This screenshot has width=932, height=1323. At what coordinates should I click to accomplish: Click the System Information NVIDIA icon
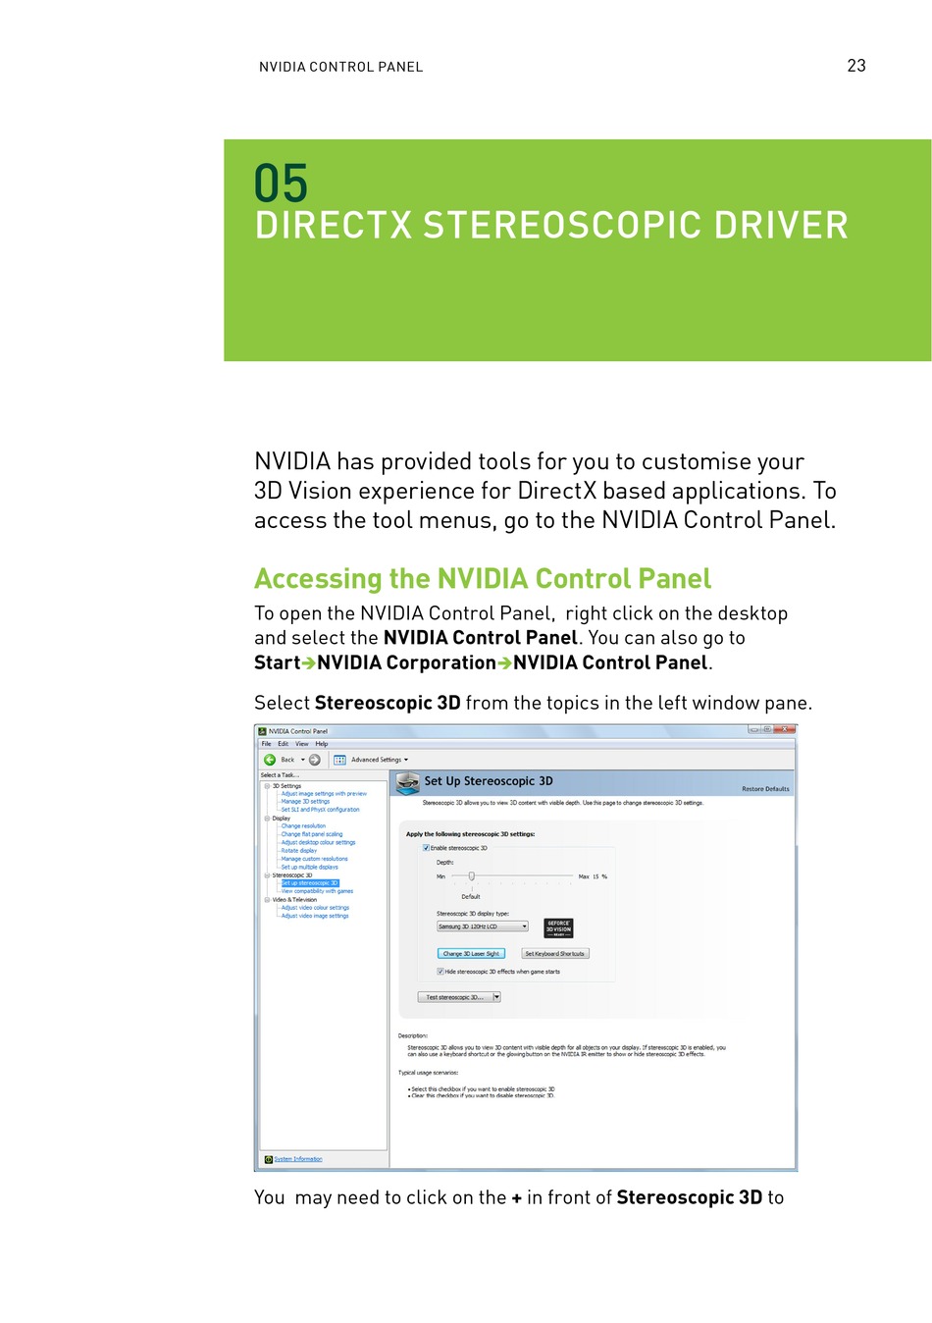tap(268, 1159)
